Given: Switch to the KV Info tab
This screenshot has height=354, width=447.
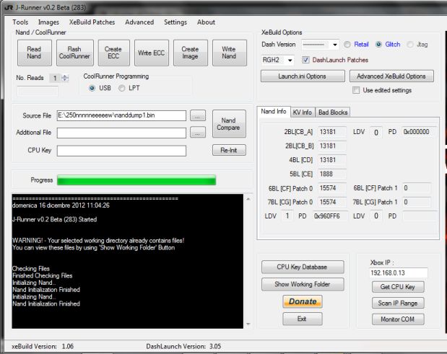Looking at the screenshot, I should pyautogui.click(x=303, y=112).
